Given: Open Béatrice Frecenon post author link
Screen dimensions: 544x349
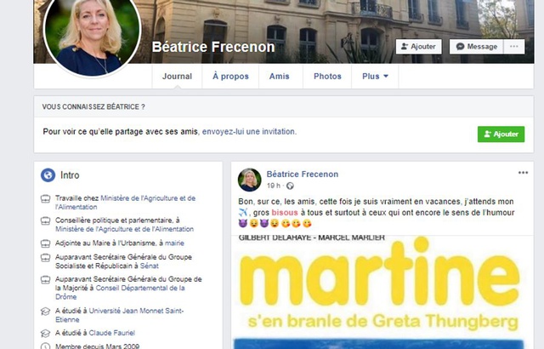Looking at the screenshot, I should (303, 174).
